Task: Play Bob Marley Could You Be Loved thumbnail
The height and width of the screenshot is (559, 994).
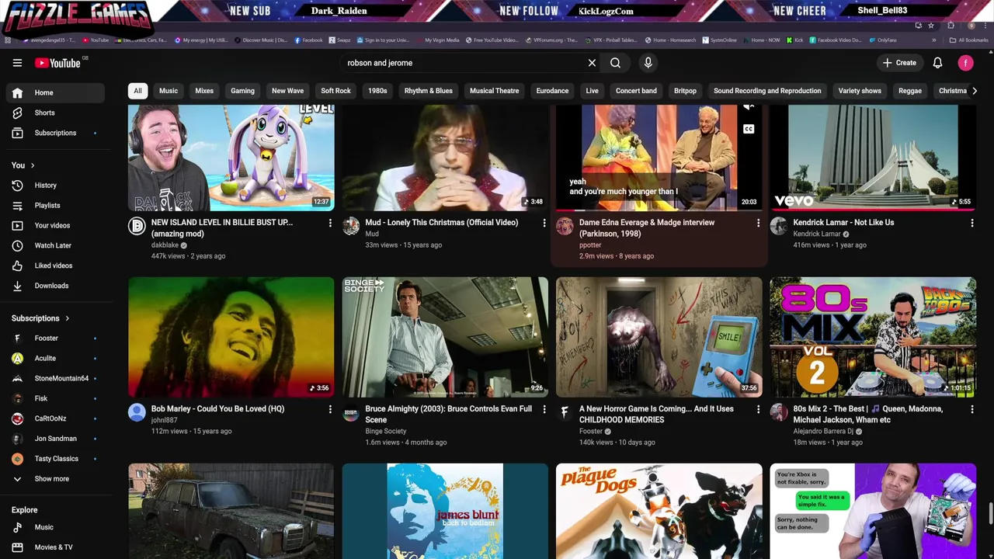Action: pyautogui.click(x=231, y=337)
